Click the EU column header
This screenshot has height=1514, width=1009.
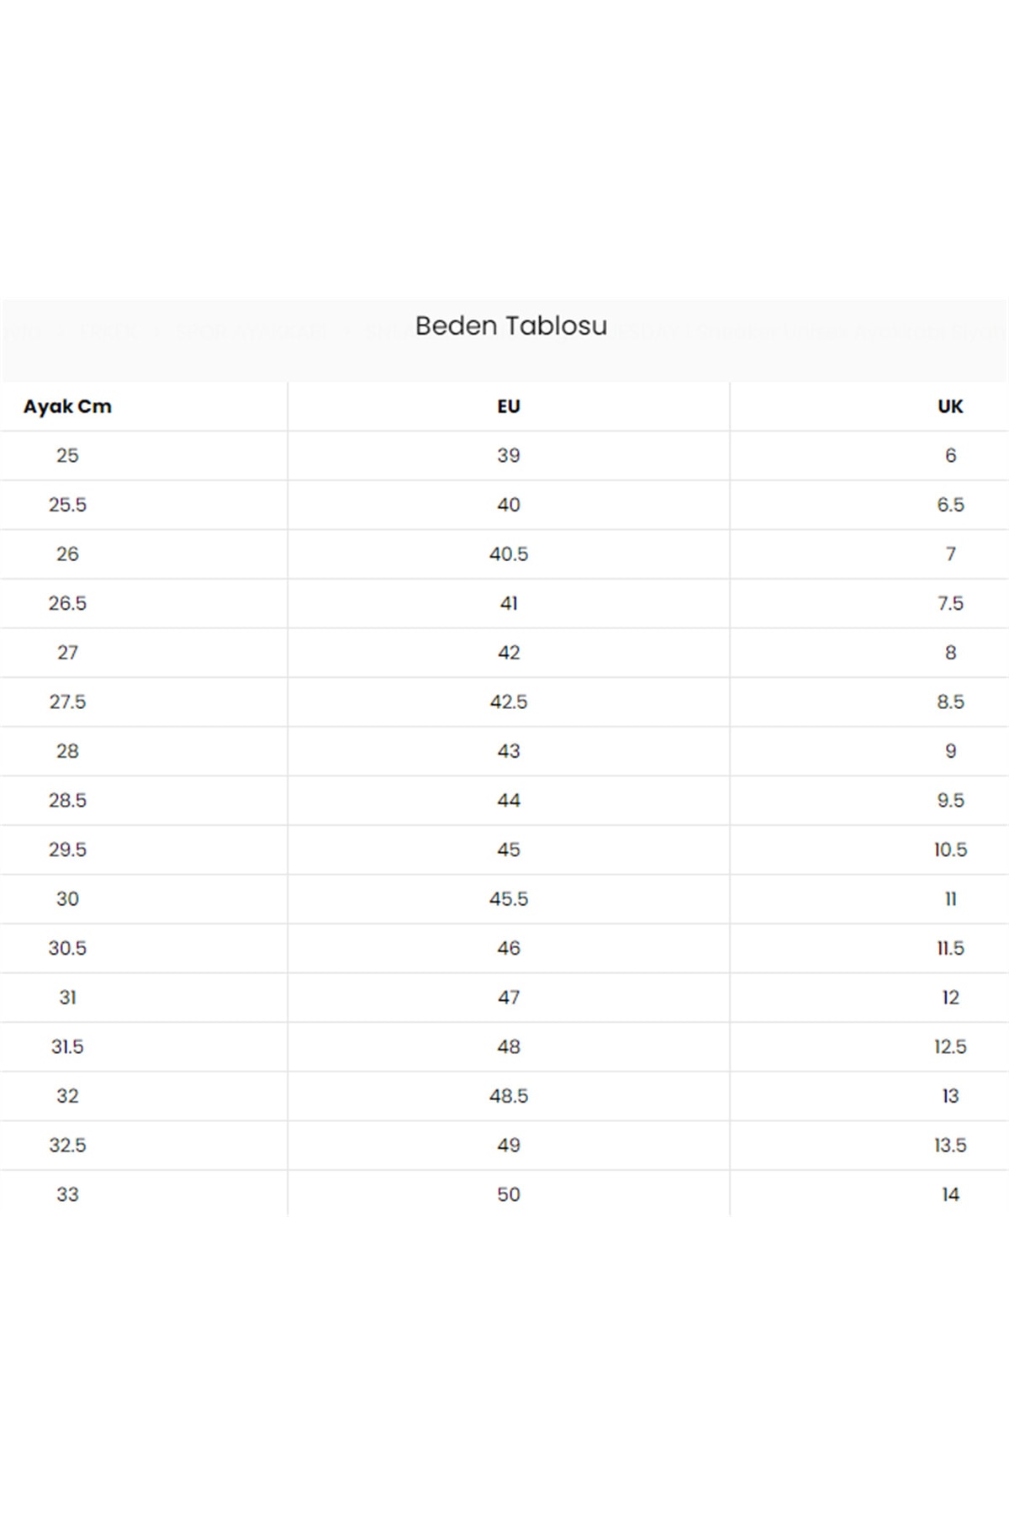pos(509,406)
